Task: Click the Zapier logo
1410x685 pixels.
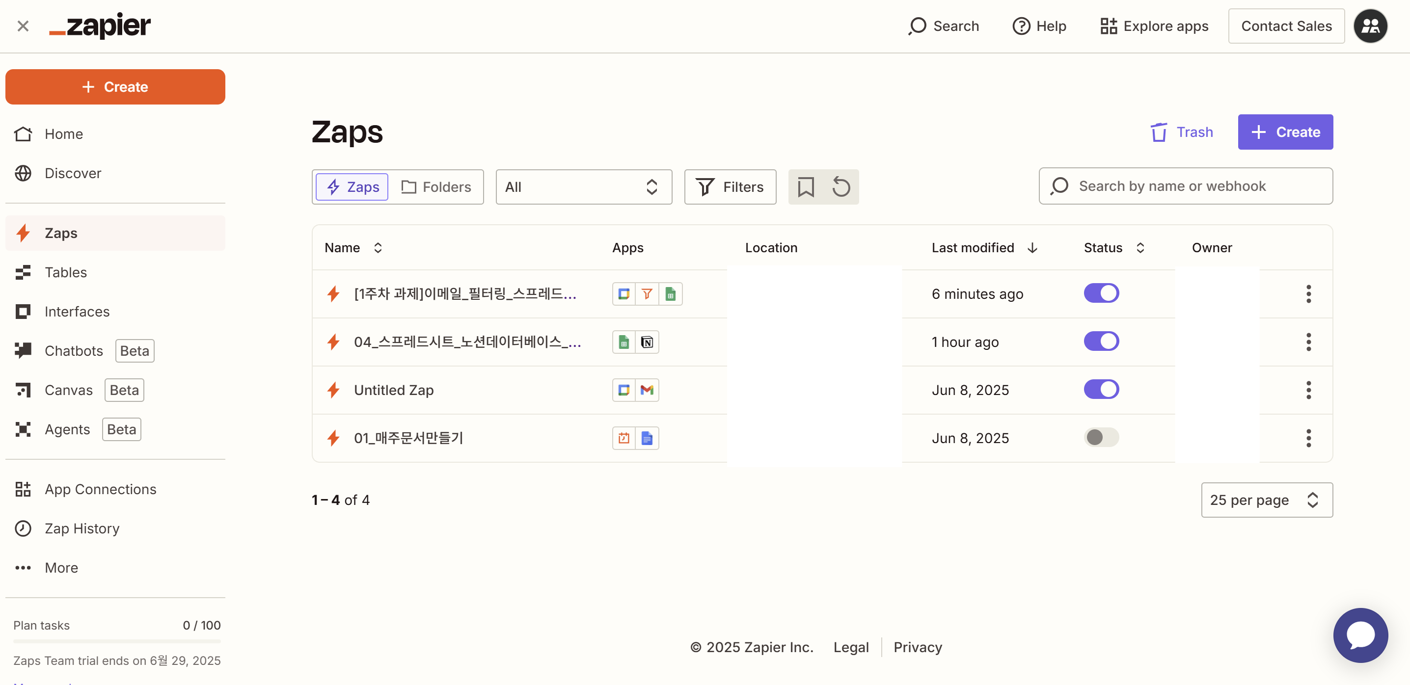Action: point(100,26)
